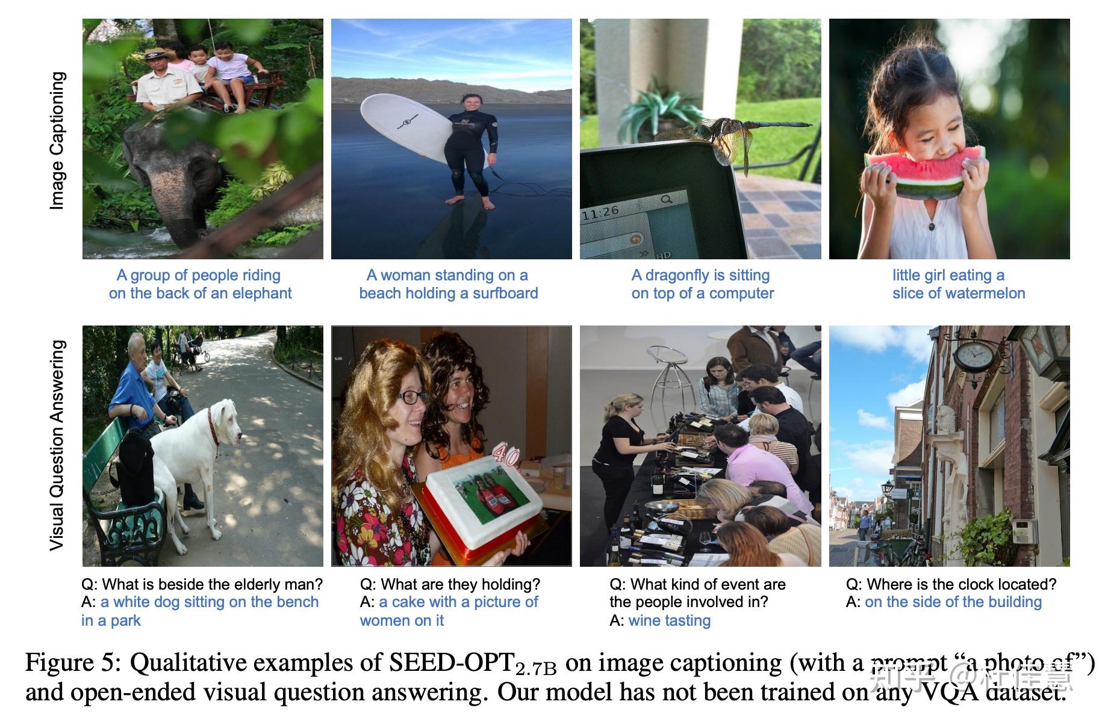Click the girl eating watermelon image

[x=950, y=139]
